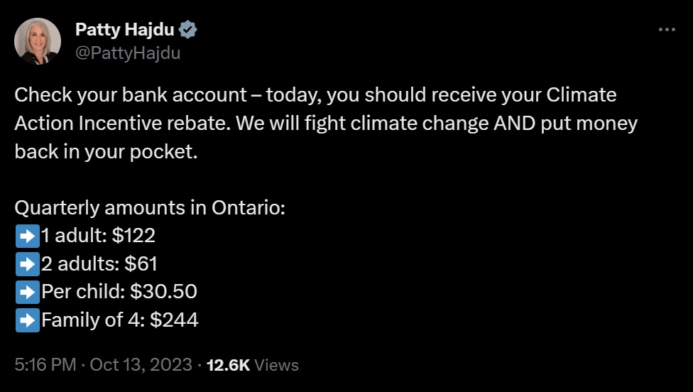The image size is (693, 392).
Task: Click the "back in your pocket." line
Action: (105, 152)
